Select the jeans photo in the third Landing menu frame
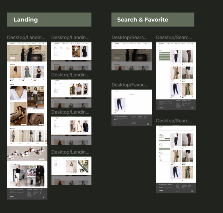This screenshot has width=223, height=213. [72, 126]
